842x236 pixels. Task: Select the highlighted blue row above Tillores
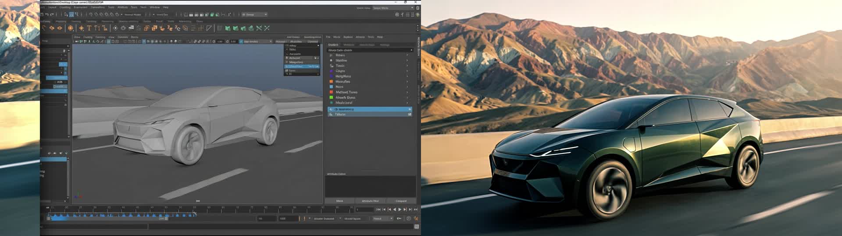click(370, 109)
